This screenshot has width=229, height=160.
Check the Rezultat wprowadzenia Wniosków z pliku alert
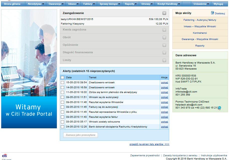coord(63,112)
